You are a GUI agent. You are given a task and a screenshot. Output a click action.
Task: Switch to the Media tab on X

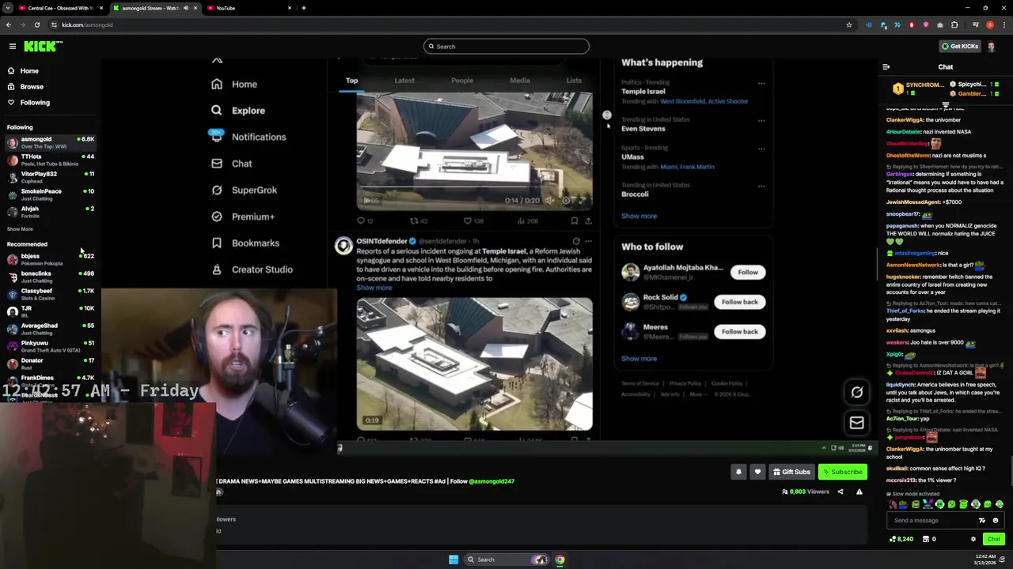(520, 81)
